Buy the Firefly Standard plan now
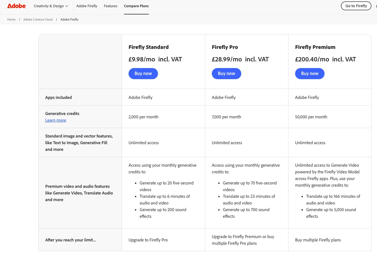The height and width of the screenshot is (255, 377). [143, 74]
